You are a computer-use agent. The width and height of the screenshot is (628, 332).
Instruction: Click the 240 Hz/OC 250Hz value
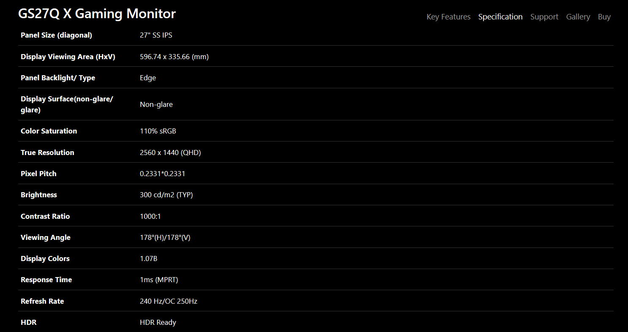[x=169, y=301]
